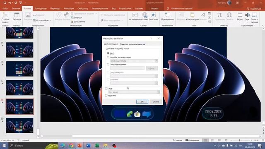Open Chrome from the Windows taskbar
265x149 pixels.
point(71,146)
